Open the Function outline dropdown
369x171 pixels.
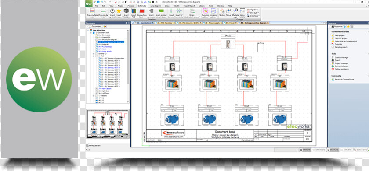[x=206, y=13]
